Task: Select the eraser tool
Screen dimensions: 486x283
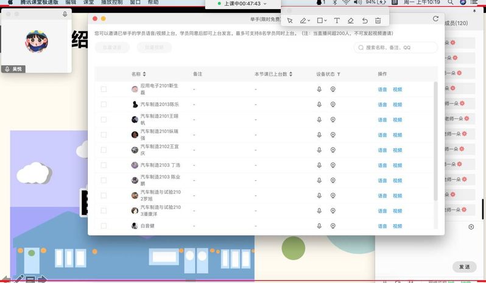Action: click(x=350, y=21)
